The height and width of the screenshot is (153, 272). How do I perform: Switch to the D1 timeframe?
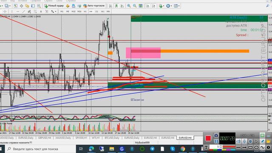[97, 11]
